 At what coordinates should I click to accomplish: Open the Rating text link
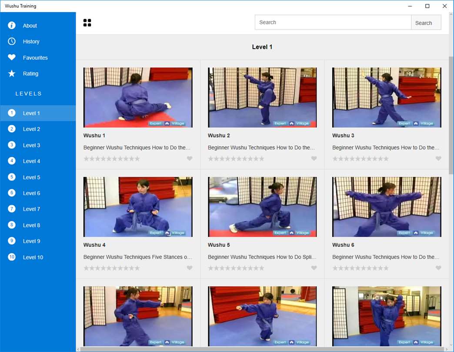(30, 74)
